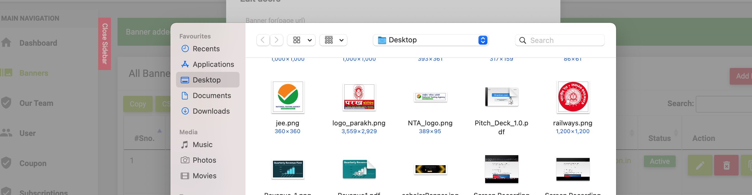Select the logo_parakh.png thumbnail
The image size is (752, 195).
click(359, 97)
